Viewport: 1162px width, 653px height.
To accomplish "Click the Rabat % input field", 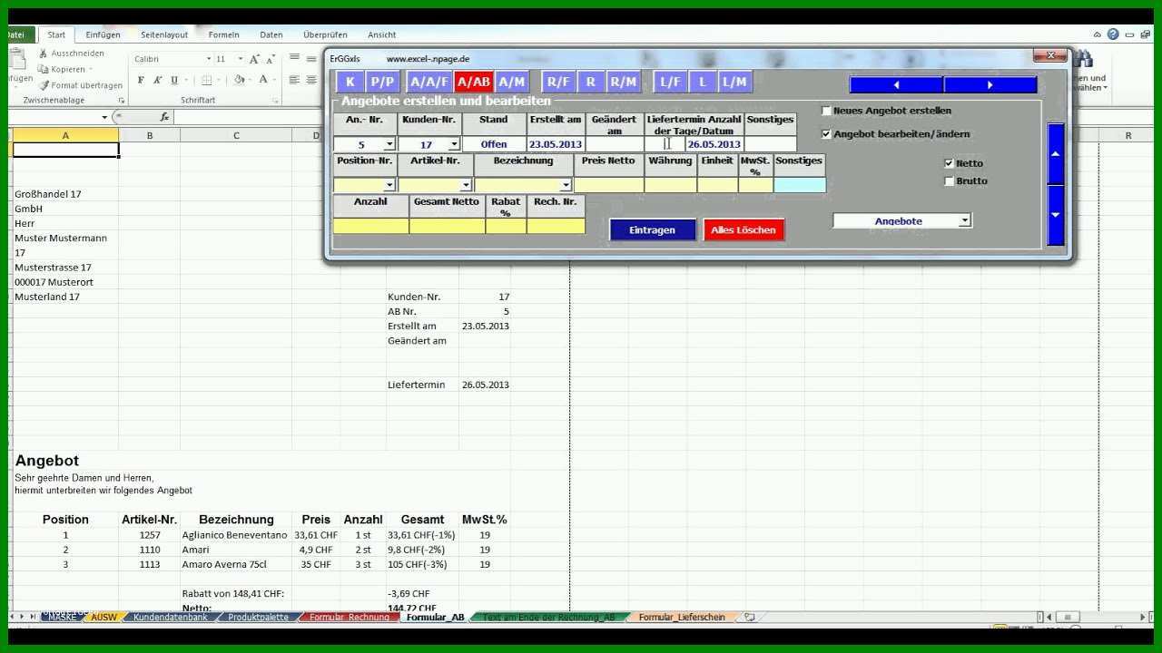I will (506, 226).
